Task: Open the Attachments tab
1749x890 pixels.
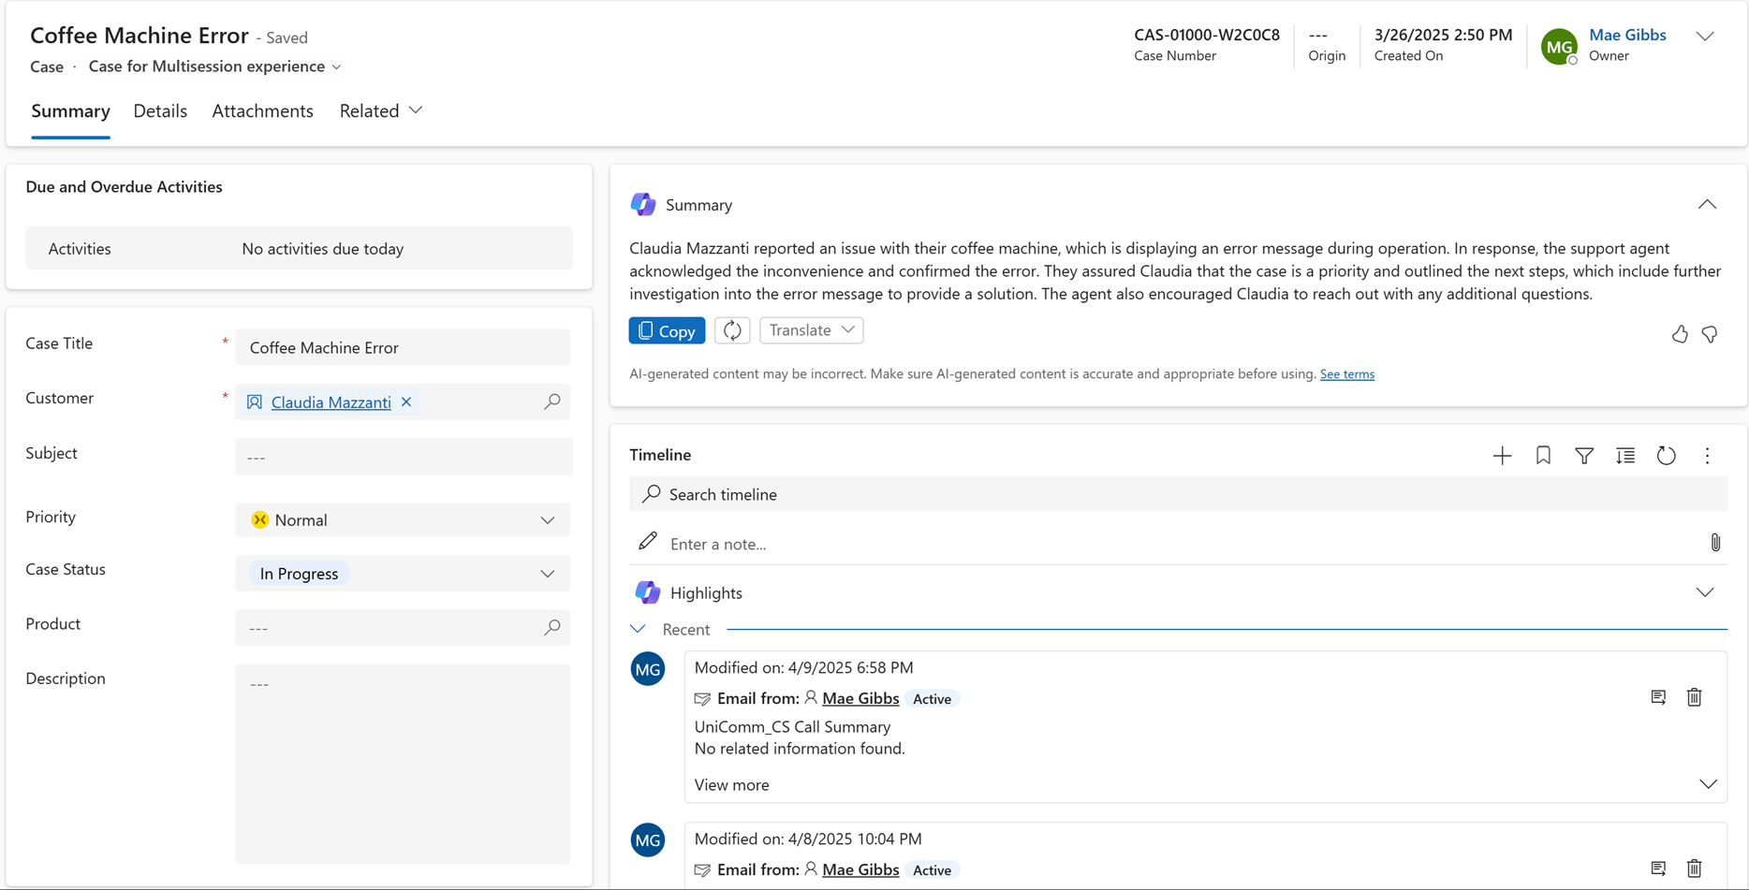Action: (262, 110)
